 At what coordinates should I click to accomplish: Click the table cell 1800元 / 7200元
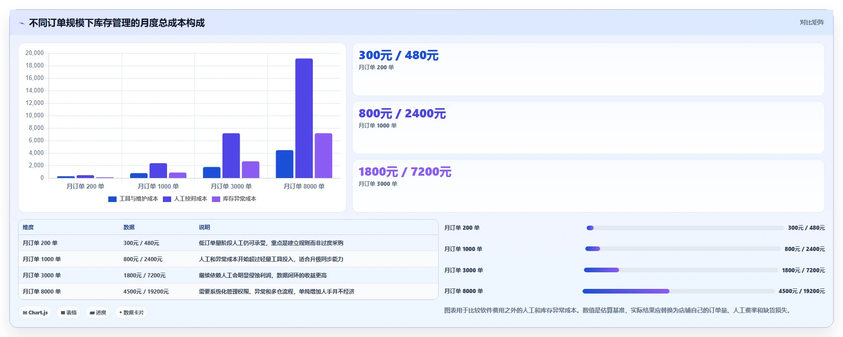click(x=144, y=276)
